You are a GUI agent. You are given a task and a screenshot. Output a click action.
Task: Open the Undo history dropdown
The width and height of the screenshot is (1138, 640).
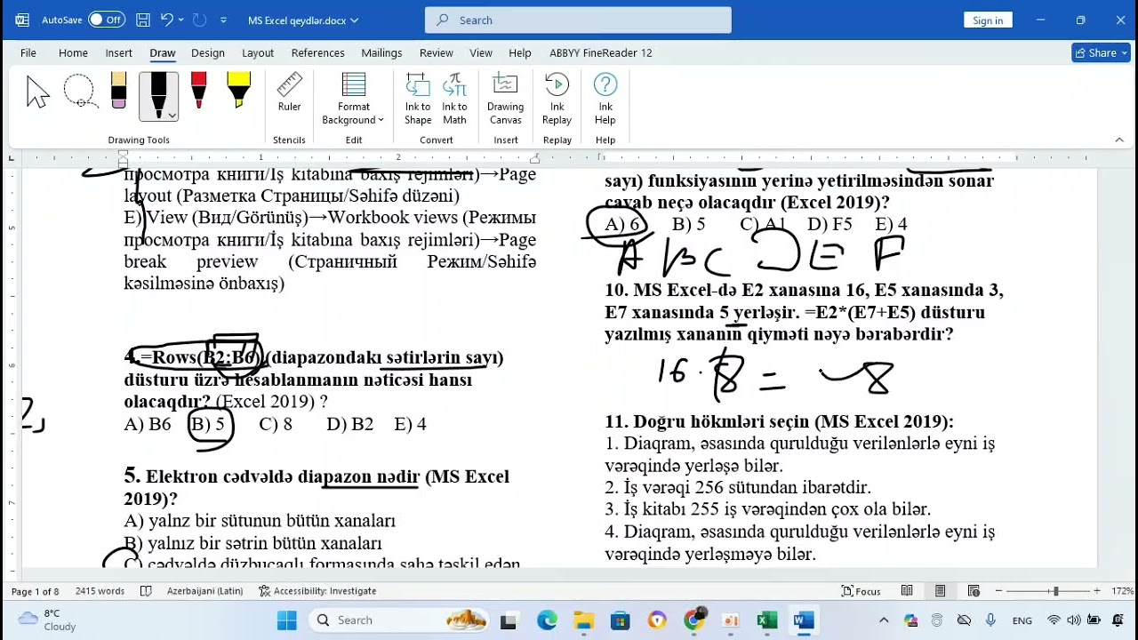tap(181, 20)
